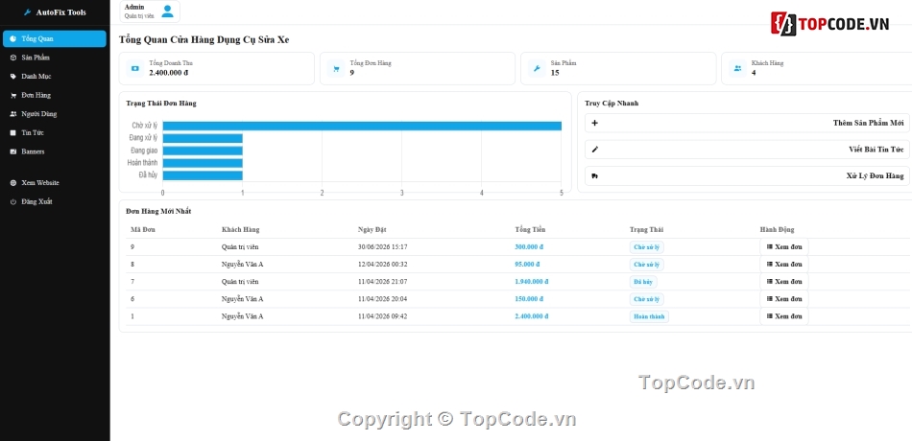Click the Tổng Doanh Thu money icon
Image resolution: width=912 pixels, height=441 pixels.
[135, 69]
